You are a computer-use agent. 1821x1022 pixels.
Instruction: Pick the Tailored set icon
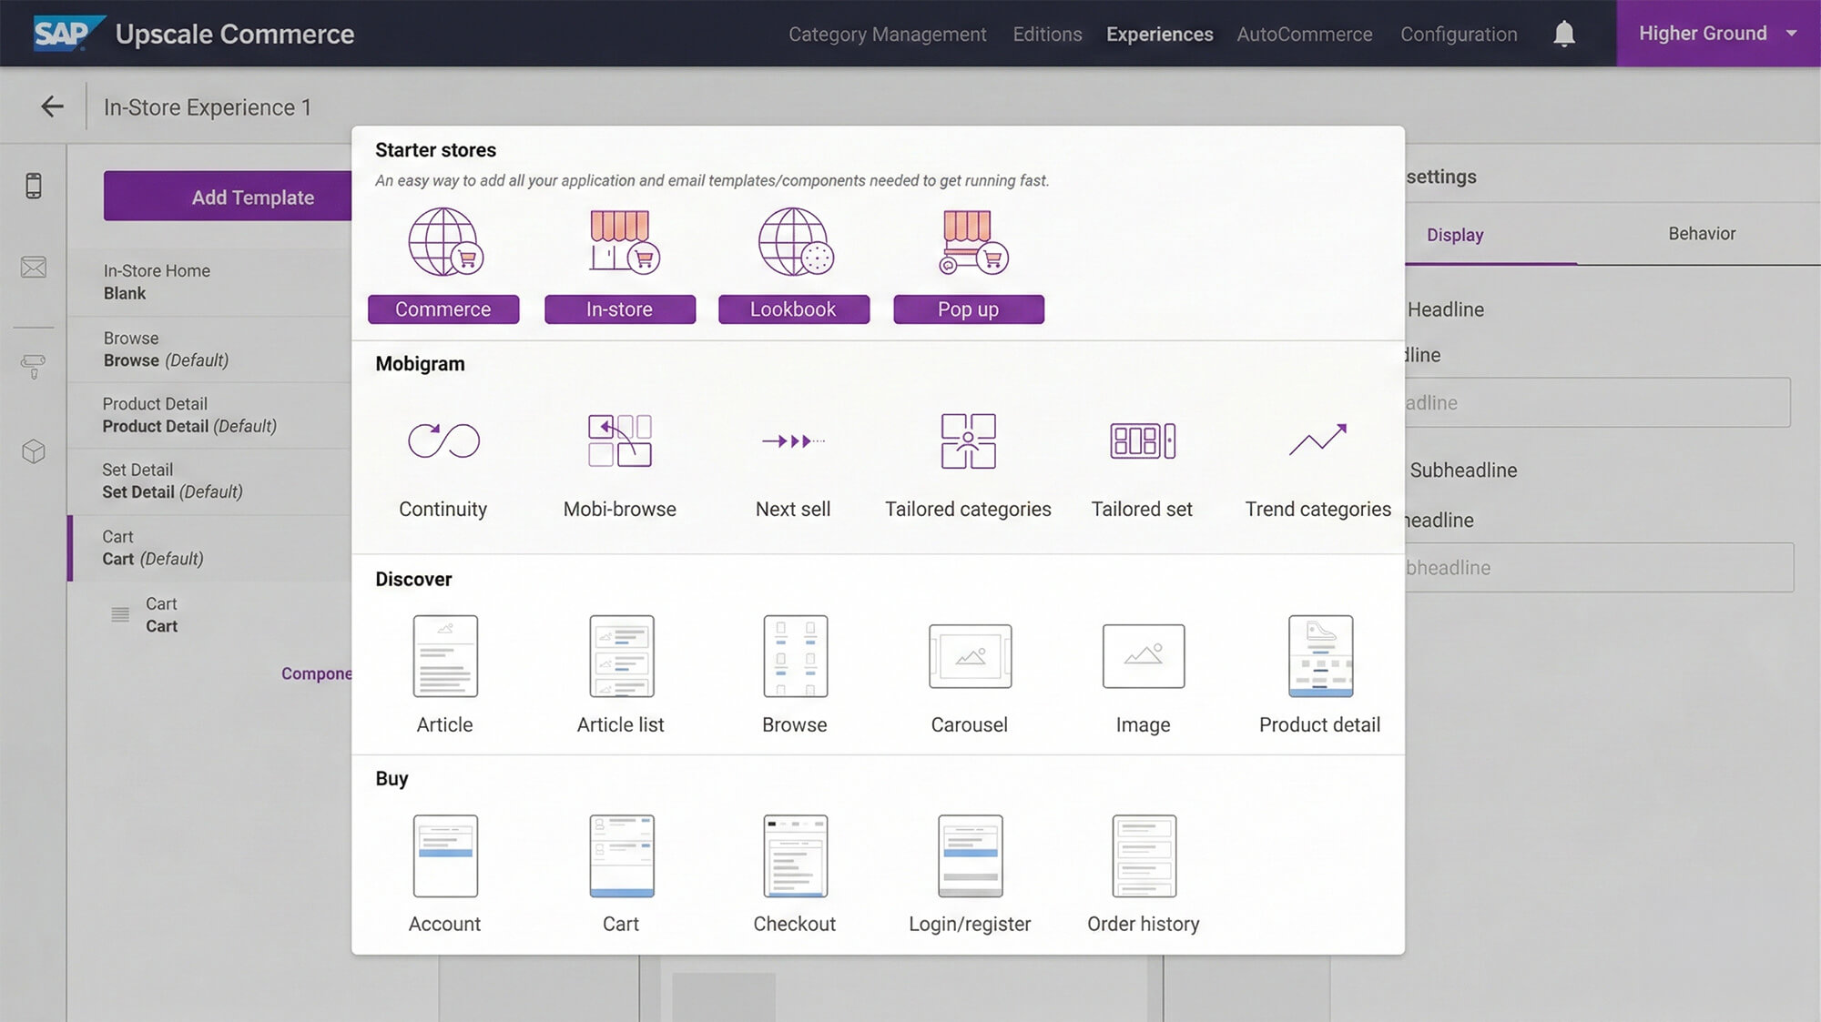point(1143,441)
